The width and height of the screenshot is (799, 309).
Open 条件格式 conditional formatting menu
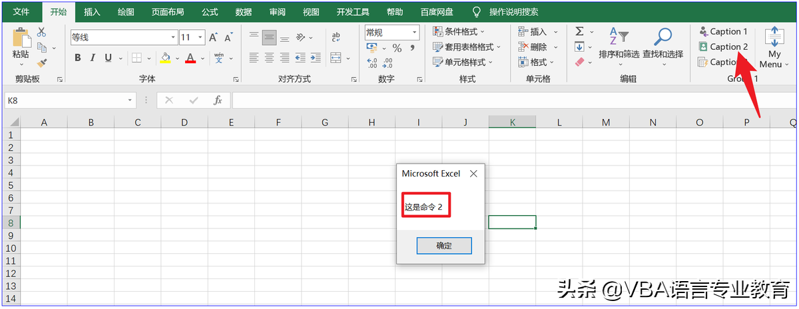(x=459, y=31)
